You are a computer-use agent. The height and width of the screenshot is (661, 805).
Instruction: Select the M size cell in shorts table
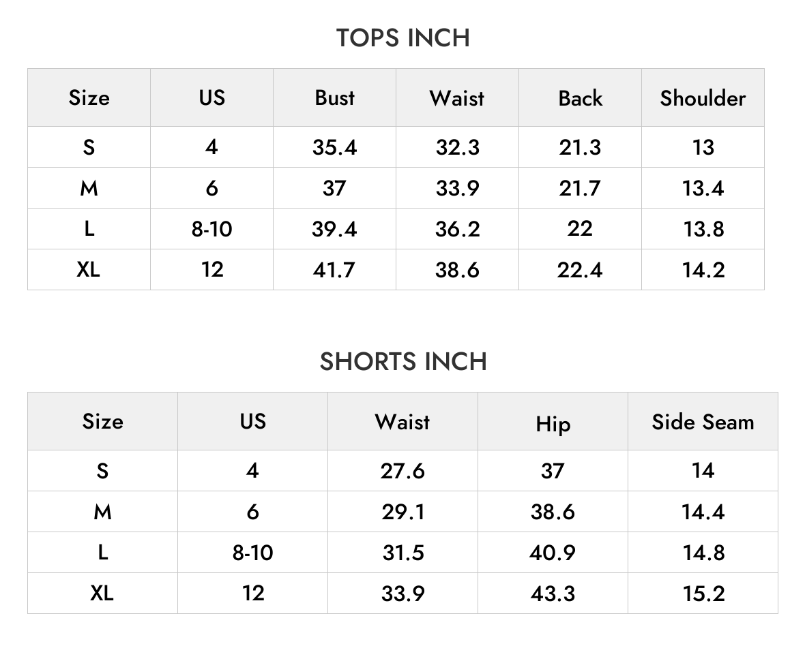tap(103, 511)
